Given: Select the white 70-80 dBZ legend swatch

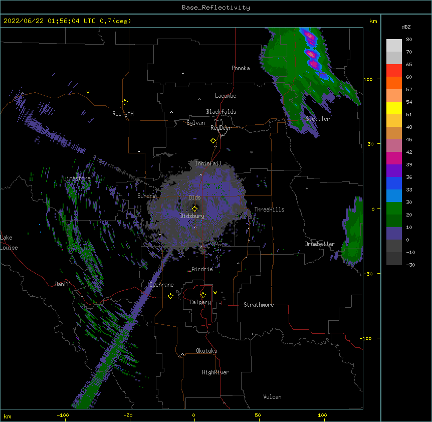Looking at the screenshot, I should [394, 46].
